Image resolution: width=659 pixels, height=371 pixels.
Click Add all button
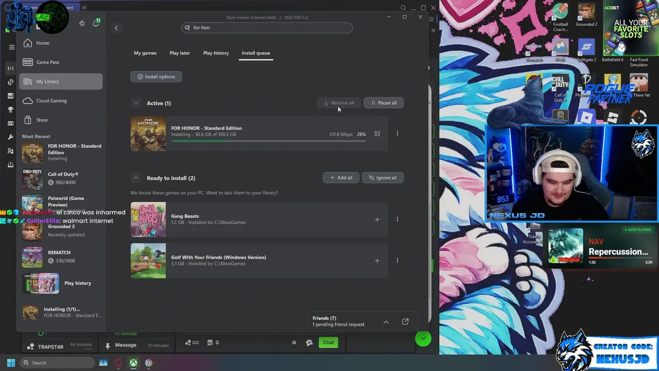[341, 178]
